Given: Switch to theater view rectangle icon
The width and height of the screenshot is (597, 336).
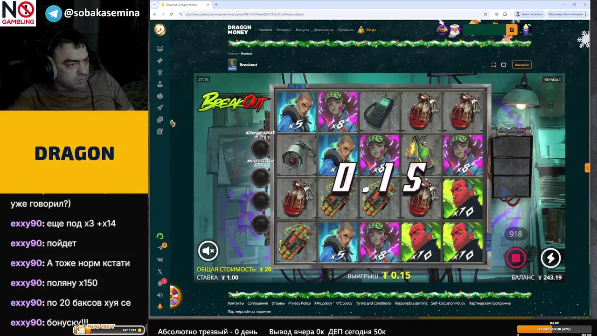Looking at the screenshot, I should point(504,65).
